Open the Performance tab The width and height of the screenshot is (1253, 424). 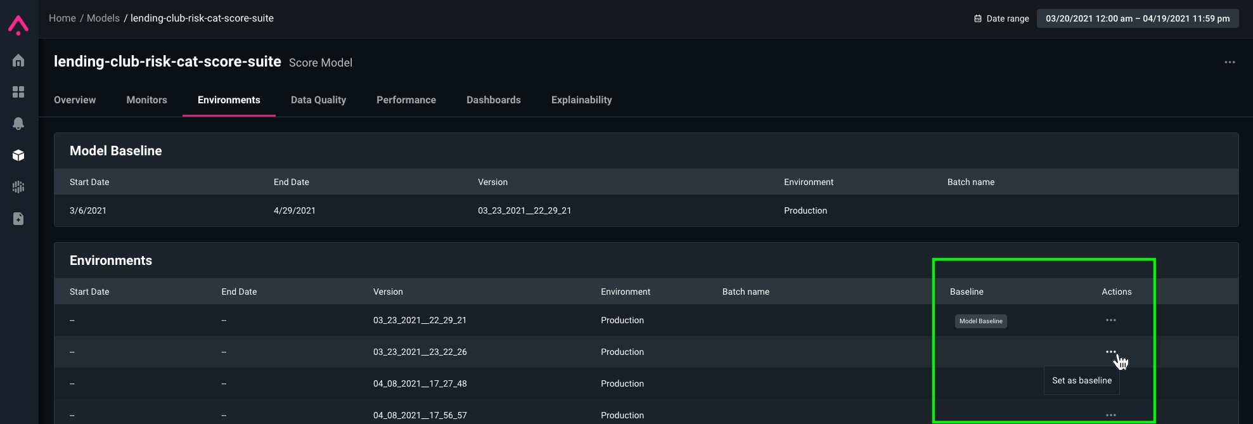click(x=406, y=100)
